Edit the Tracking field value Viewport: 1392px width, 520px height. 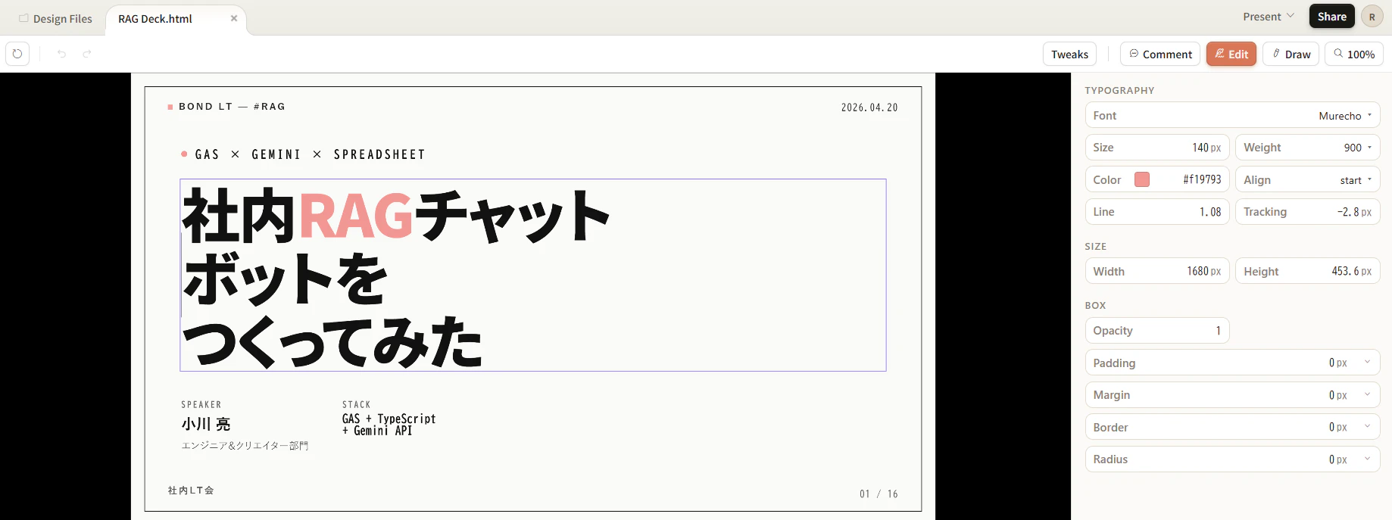[1307, 212]
